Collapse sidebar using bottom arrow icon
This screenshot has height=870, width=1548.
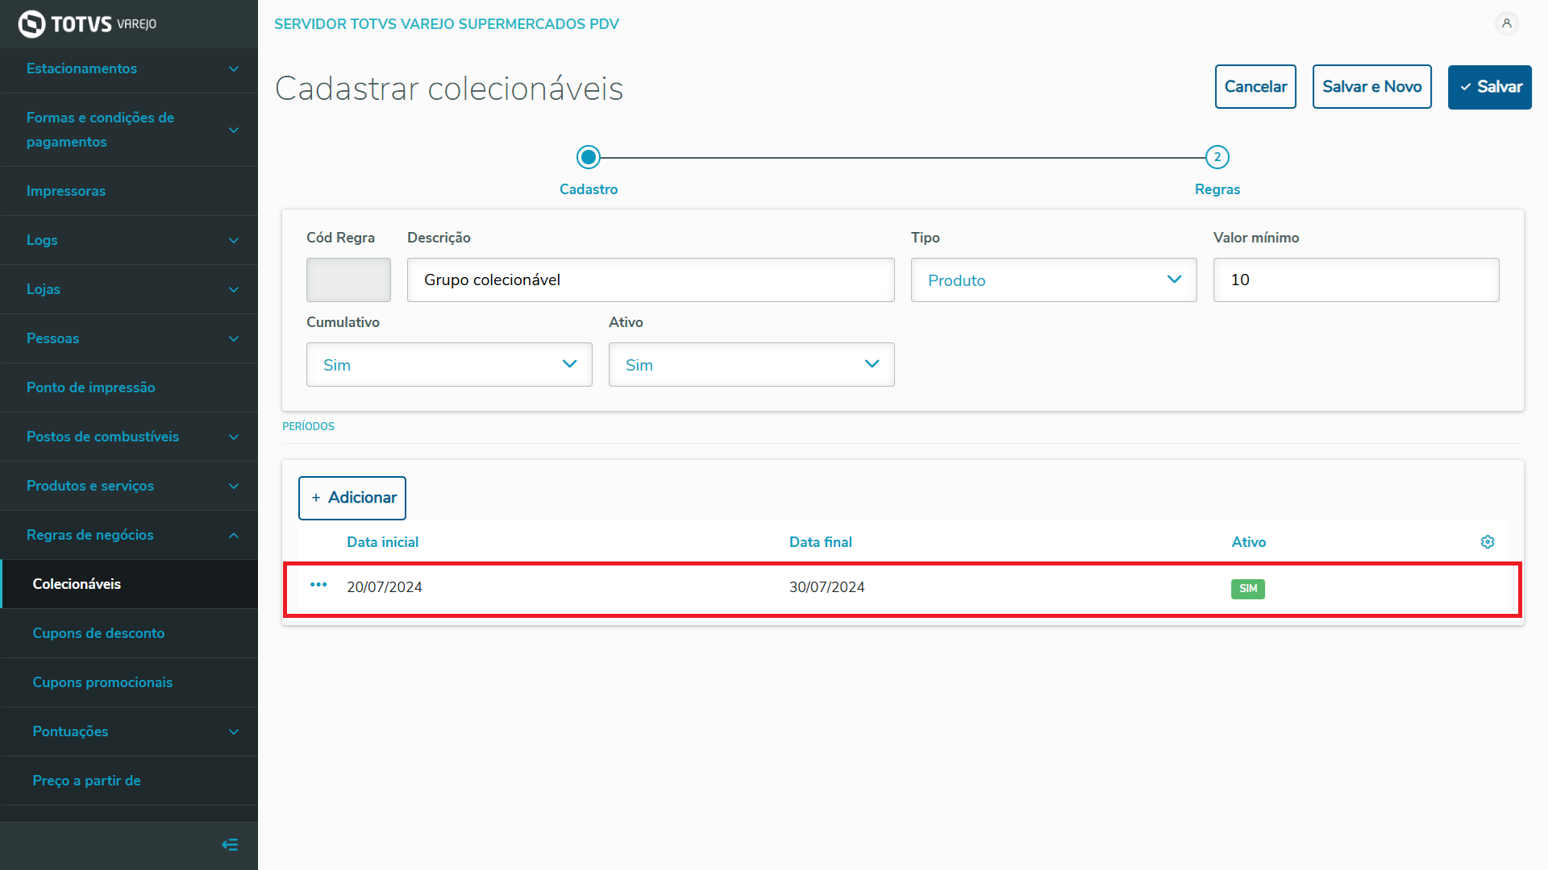point(230,845)
